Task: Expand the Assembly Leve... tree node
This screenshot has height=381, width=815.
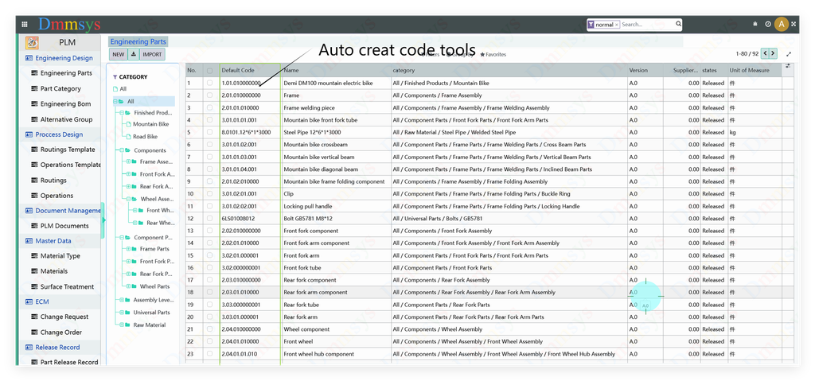Action: click(122, 300)
